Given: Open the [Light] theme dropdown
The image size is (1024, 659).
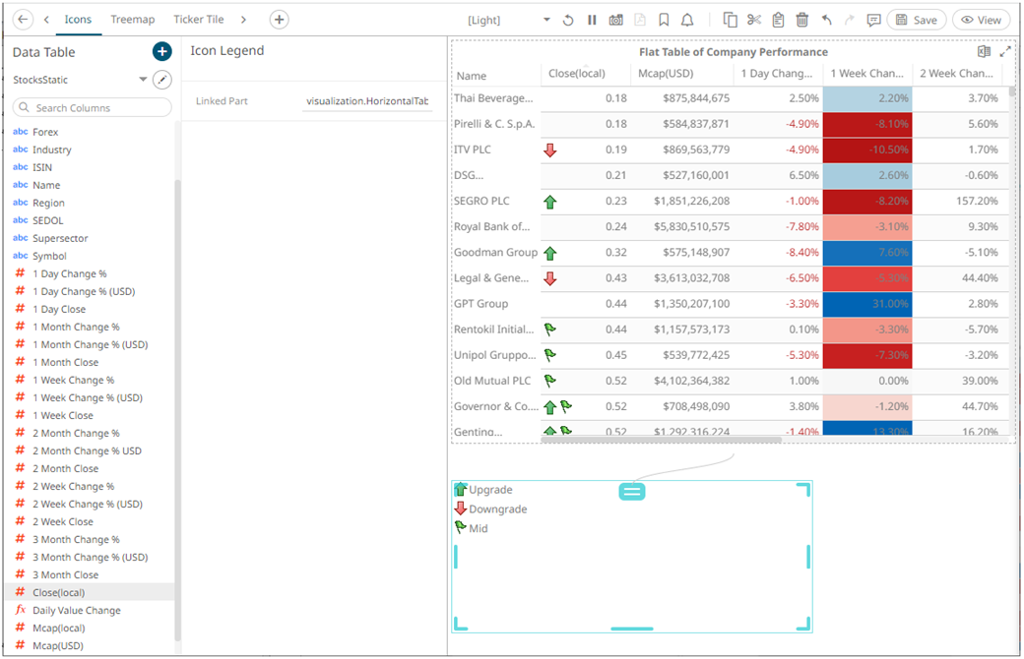Looking at the screenshot, I should (509, 20).
